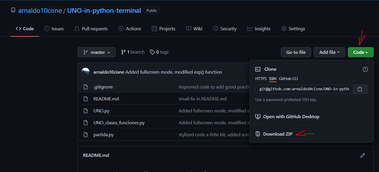
Task: Click the Download ZIP zip-file icon
Action: (258, 134)
